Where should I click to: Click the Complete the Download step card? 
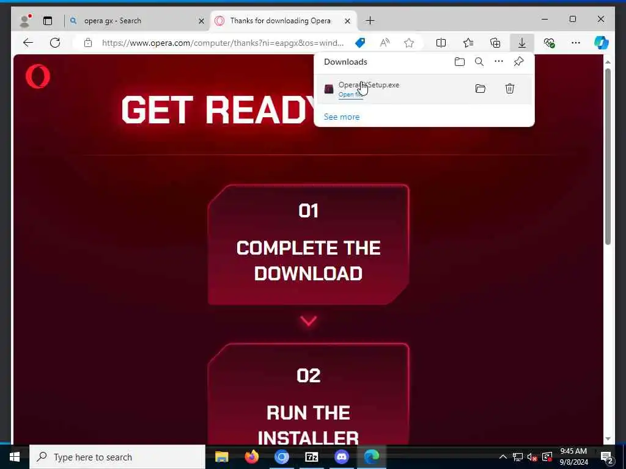point(309,244)
